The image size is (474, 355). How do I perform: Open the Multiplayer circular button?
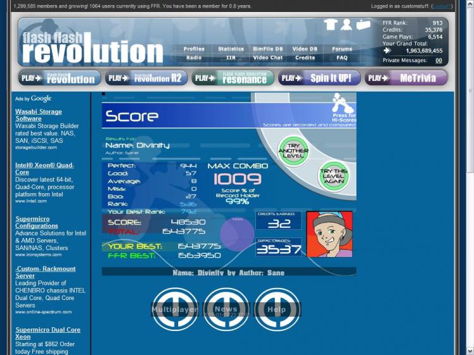[175, 310]
